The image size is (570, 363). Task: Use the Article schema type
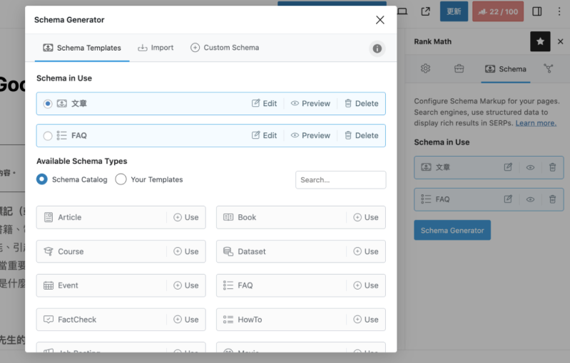186,217
